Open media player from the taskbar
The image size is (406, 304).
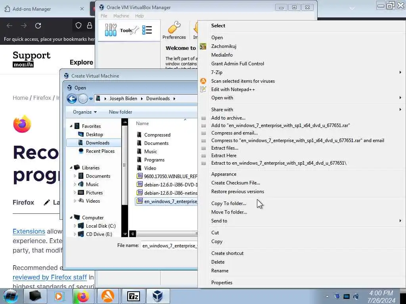[59, 296]
